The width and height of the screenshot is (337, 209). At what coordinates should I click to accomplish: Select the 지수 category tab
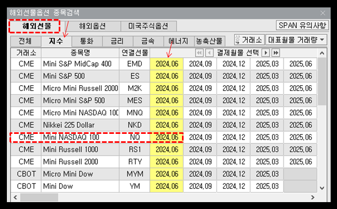(x=56, y=41)
